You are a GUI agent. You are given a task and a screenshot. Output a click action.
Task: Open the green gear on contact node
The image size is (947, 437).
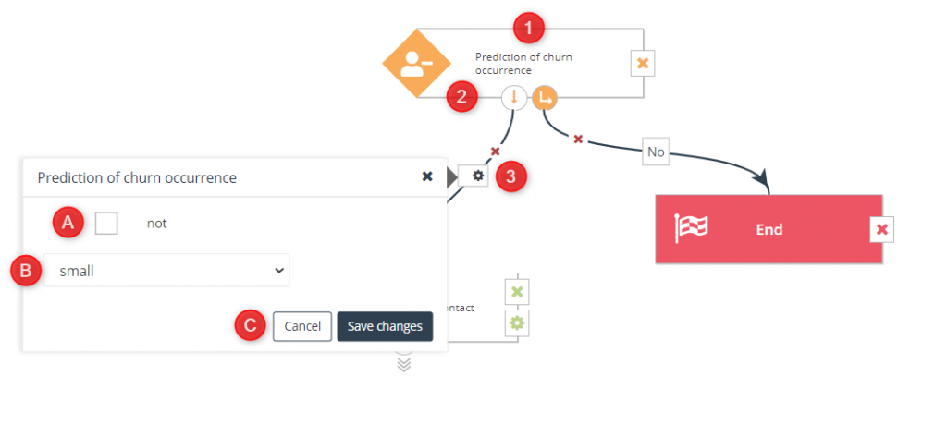point(517,324)
